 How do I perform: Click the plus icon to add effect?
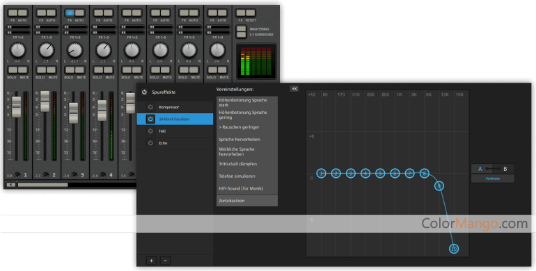(152, 261)
